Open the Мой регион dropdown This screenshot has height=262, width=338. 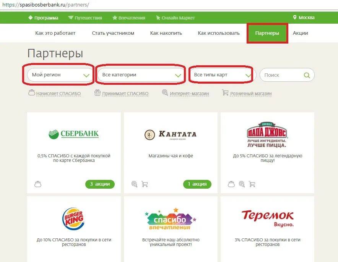point(60,75)
